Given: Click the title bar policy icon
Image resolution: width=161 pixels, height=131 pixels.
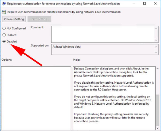Looking at the screenshot, I should pos(4,3).
